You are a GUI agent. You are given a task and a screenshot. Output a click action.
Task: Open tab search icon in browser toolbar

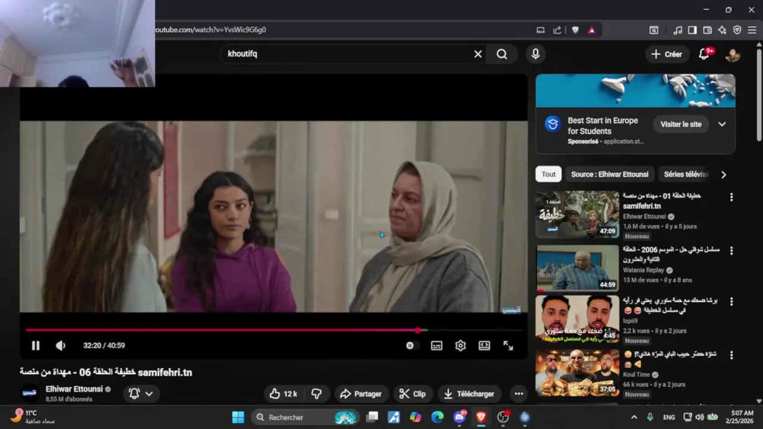tap(654, 30)
